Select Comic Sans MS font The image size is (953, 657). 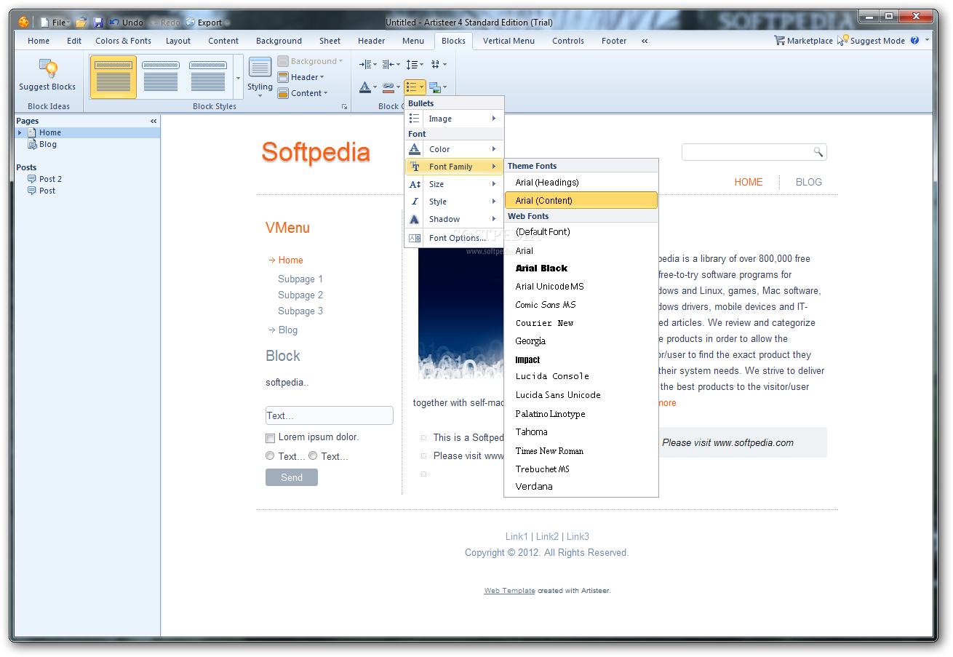pyautogui.click(x=581, y=305)
